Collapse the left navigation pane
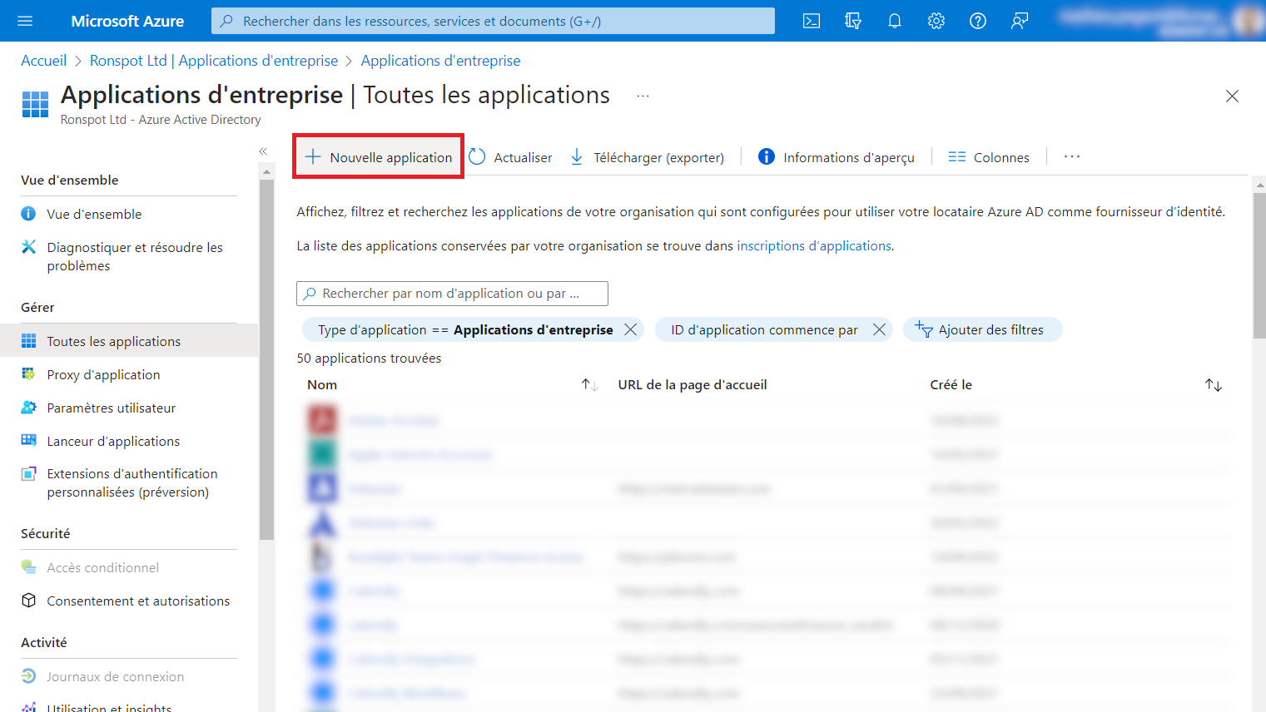This screenshot has width=1266, height=712. [x=263, y=151]
